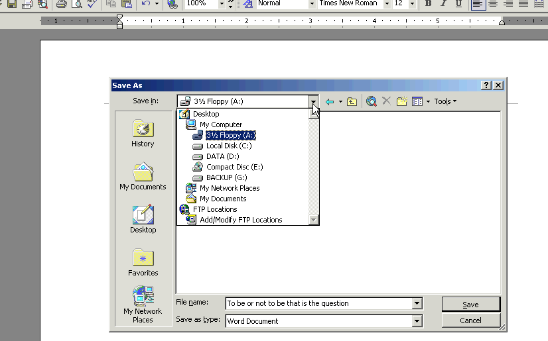548x341 pixels.
Task: Create a new folder
Action: [x=401, y=101]
